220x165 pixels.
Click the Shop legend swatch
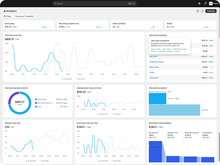[36, 107]
